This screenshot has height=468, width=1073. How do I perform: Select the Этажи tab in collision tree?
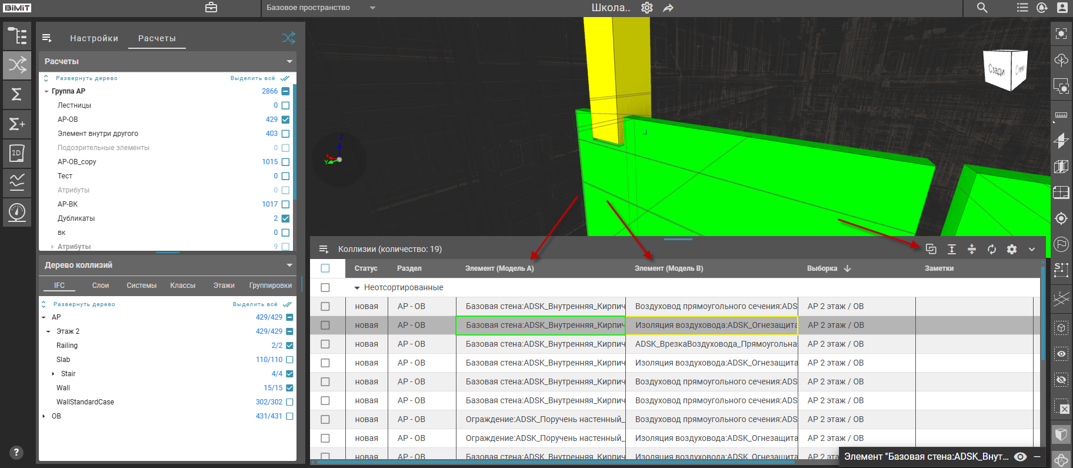click(x=224, y=286)
